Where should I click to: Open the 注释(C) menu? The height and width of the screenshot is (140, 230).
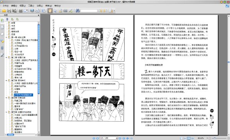(x=40, y=6)
